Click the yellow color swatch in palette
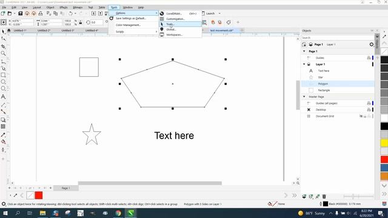Image resolution: width=388 pixels, height=218 pixels. click(384, 143)
